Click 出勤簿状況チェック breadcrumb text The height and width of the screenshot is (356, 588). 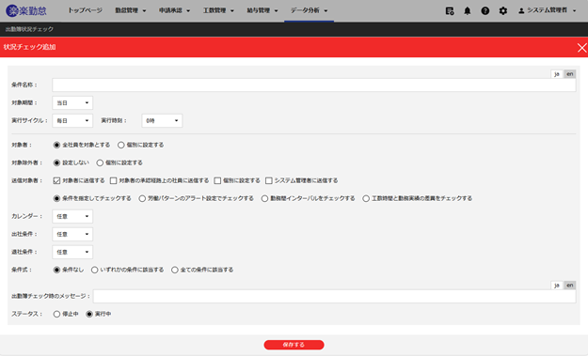(x=29, y=29)
